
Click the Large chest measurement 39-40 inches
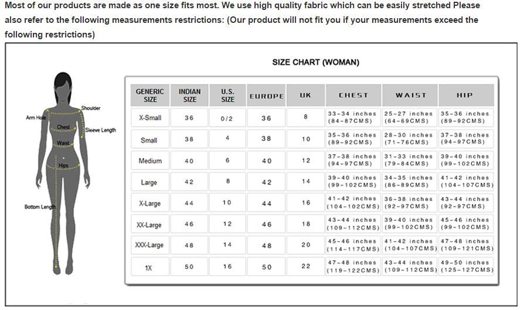352,182
